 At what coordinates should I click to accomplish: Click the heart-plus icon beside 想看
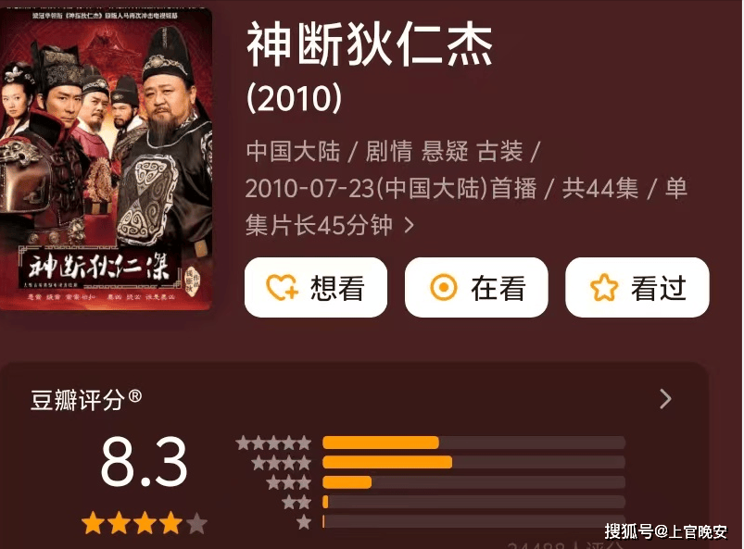point(282,287)
